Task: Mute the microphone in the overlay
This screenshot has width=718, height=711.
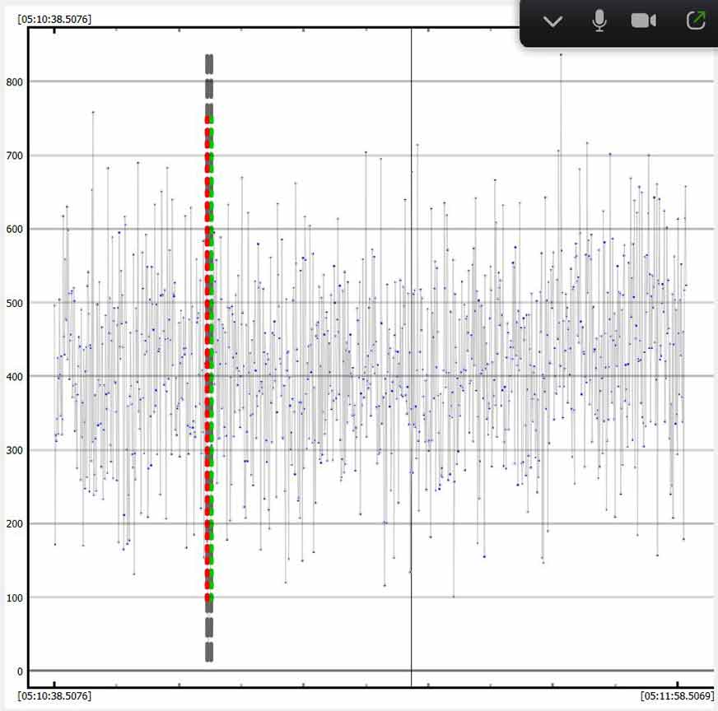Action: tap(599, 21)
